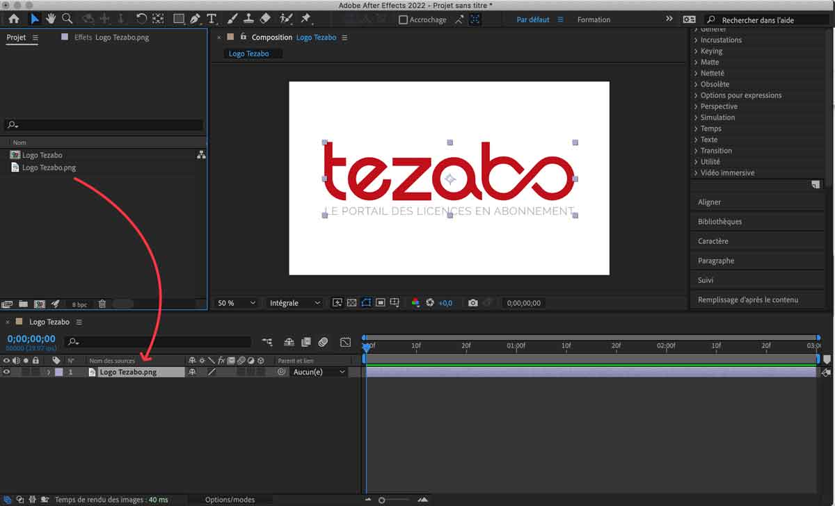Select the Hand tool
This screenshot has height=506, width=835.
click(51, 19)
